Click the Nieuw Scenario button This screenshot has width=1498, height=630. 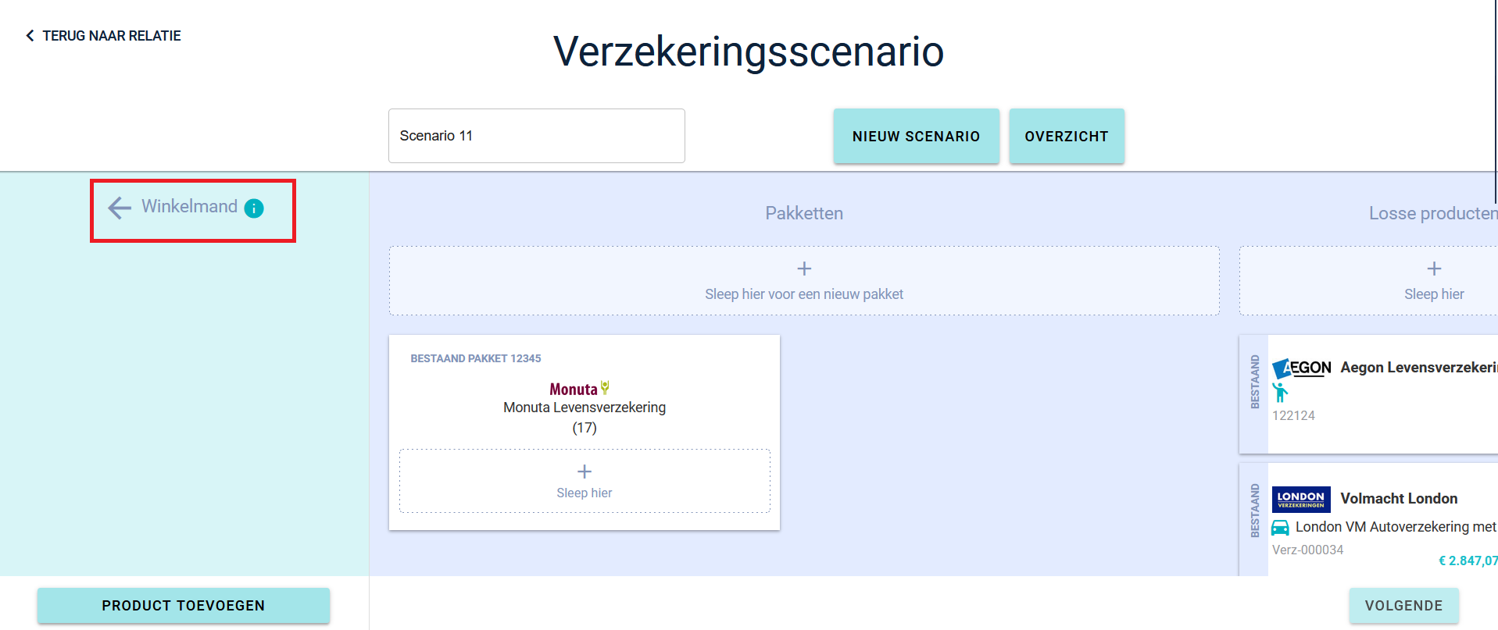916,136
